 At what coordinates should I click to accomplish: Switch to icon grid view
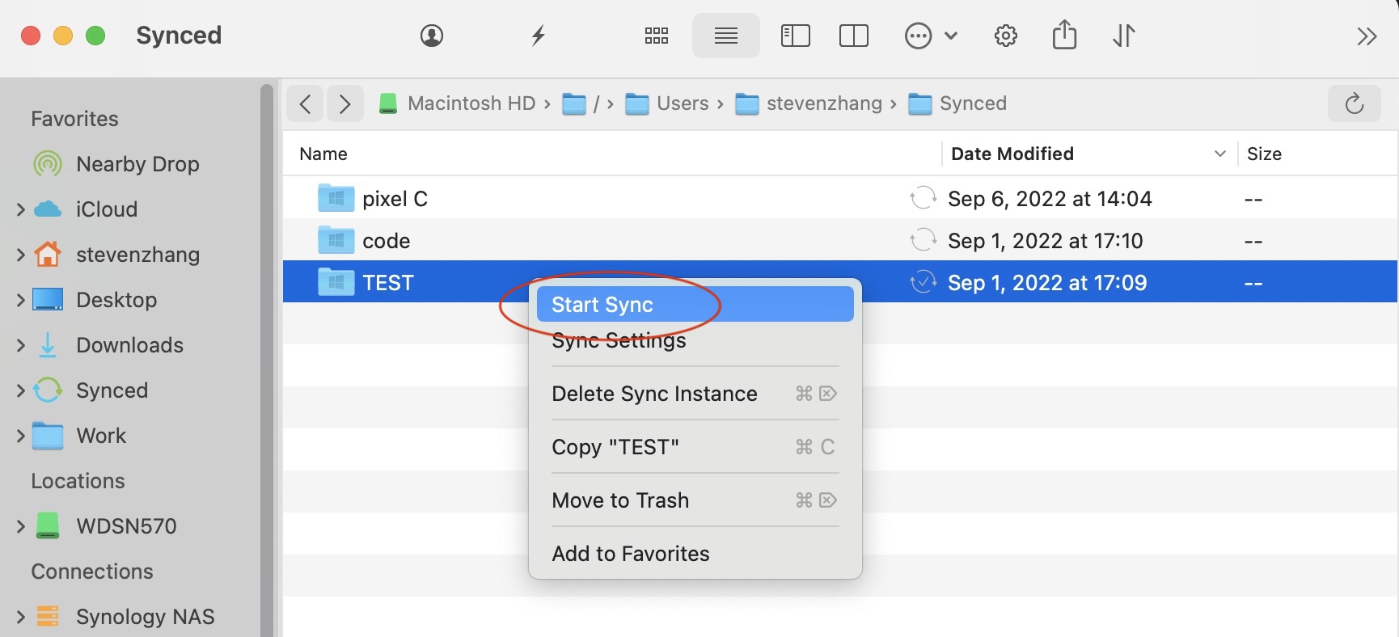[657, 36]
